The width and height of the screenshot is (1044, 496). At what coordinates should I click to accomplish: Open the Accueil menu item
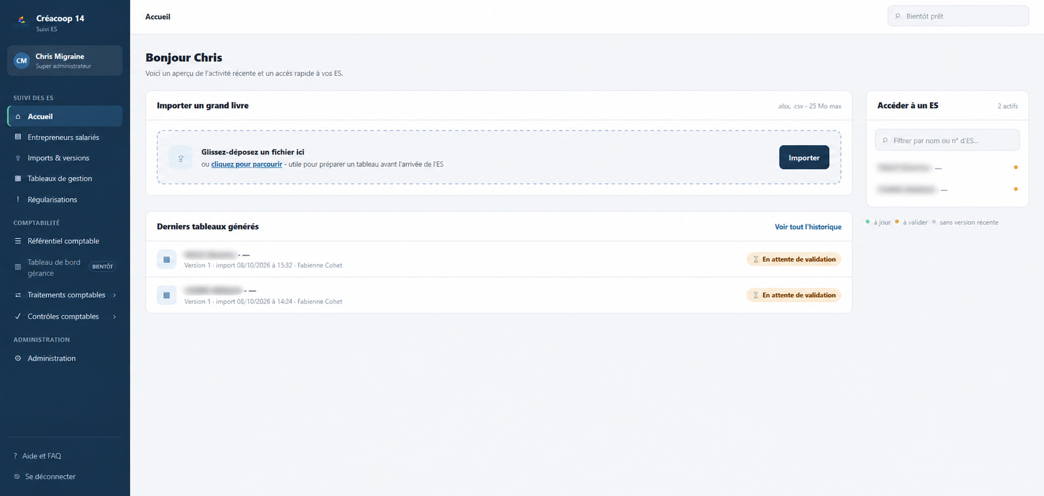65,116
